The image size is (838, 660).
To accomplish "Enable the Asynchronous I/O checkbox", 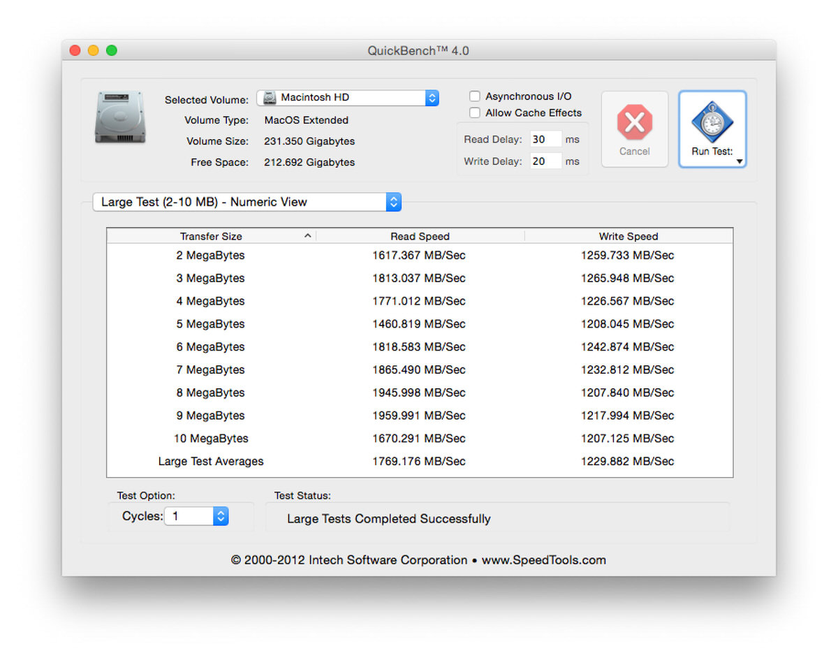I will [x=475, y=96].
